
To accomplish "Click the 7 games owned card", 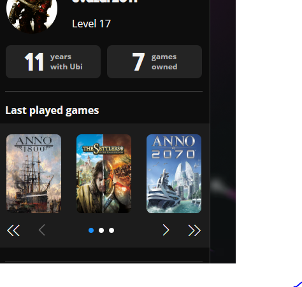I will point(154,62).
